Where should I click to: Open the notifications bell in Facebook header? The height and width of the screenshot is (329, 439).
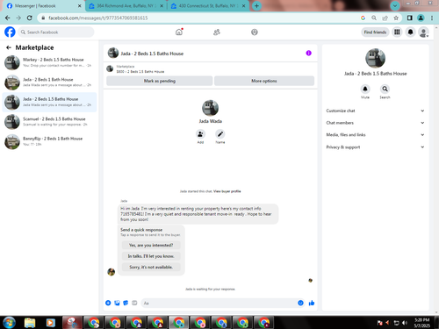tap(410, 32)
